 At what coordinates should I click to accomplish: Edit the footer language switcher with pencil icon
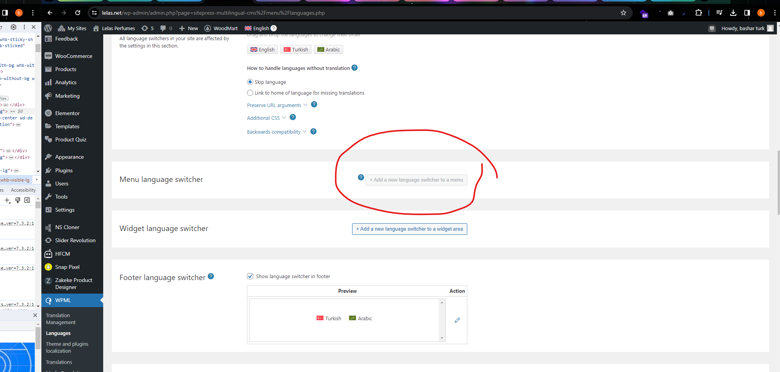click(x=457, y=320)
